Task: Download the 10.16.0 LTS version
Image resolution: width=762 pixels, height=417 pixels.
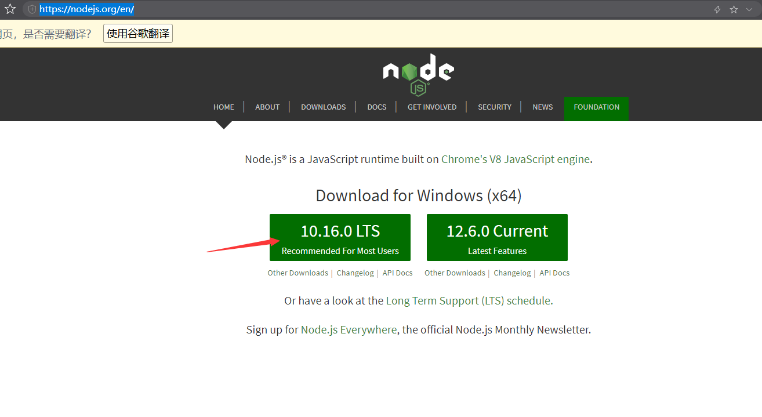Action: tap(340, 237)
